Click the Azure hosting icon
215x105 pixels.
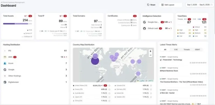tap(5, 63)
